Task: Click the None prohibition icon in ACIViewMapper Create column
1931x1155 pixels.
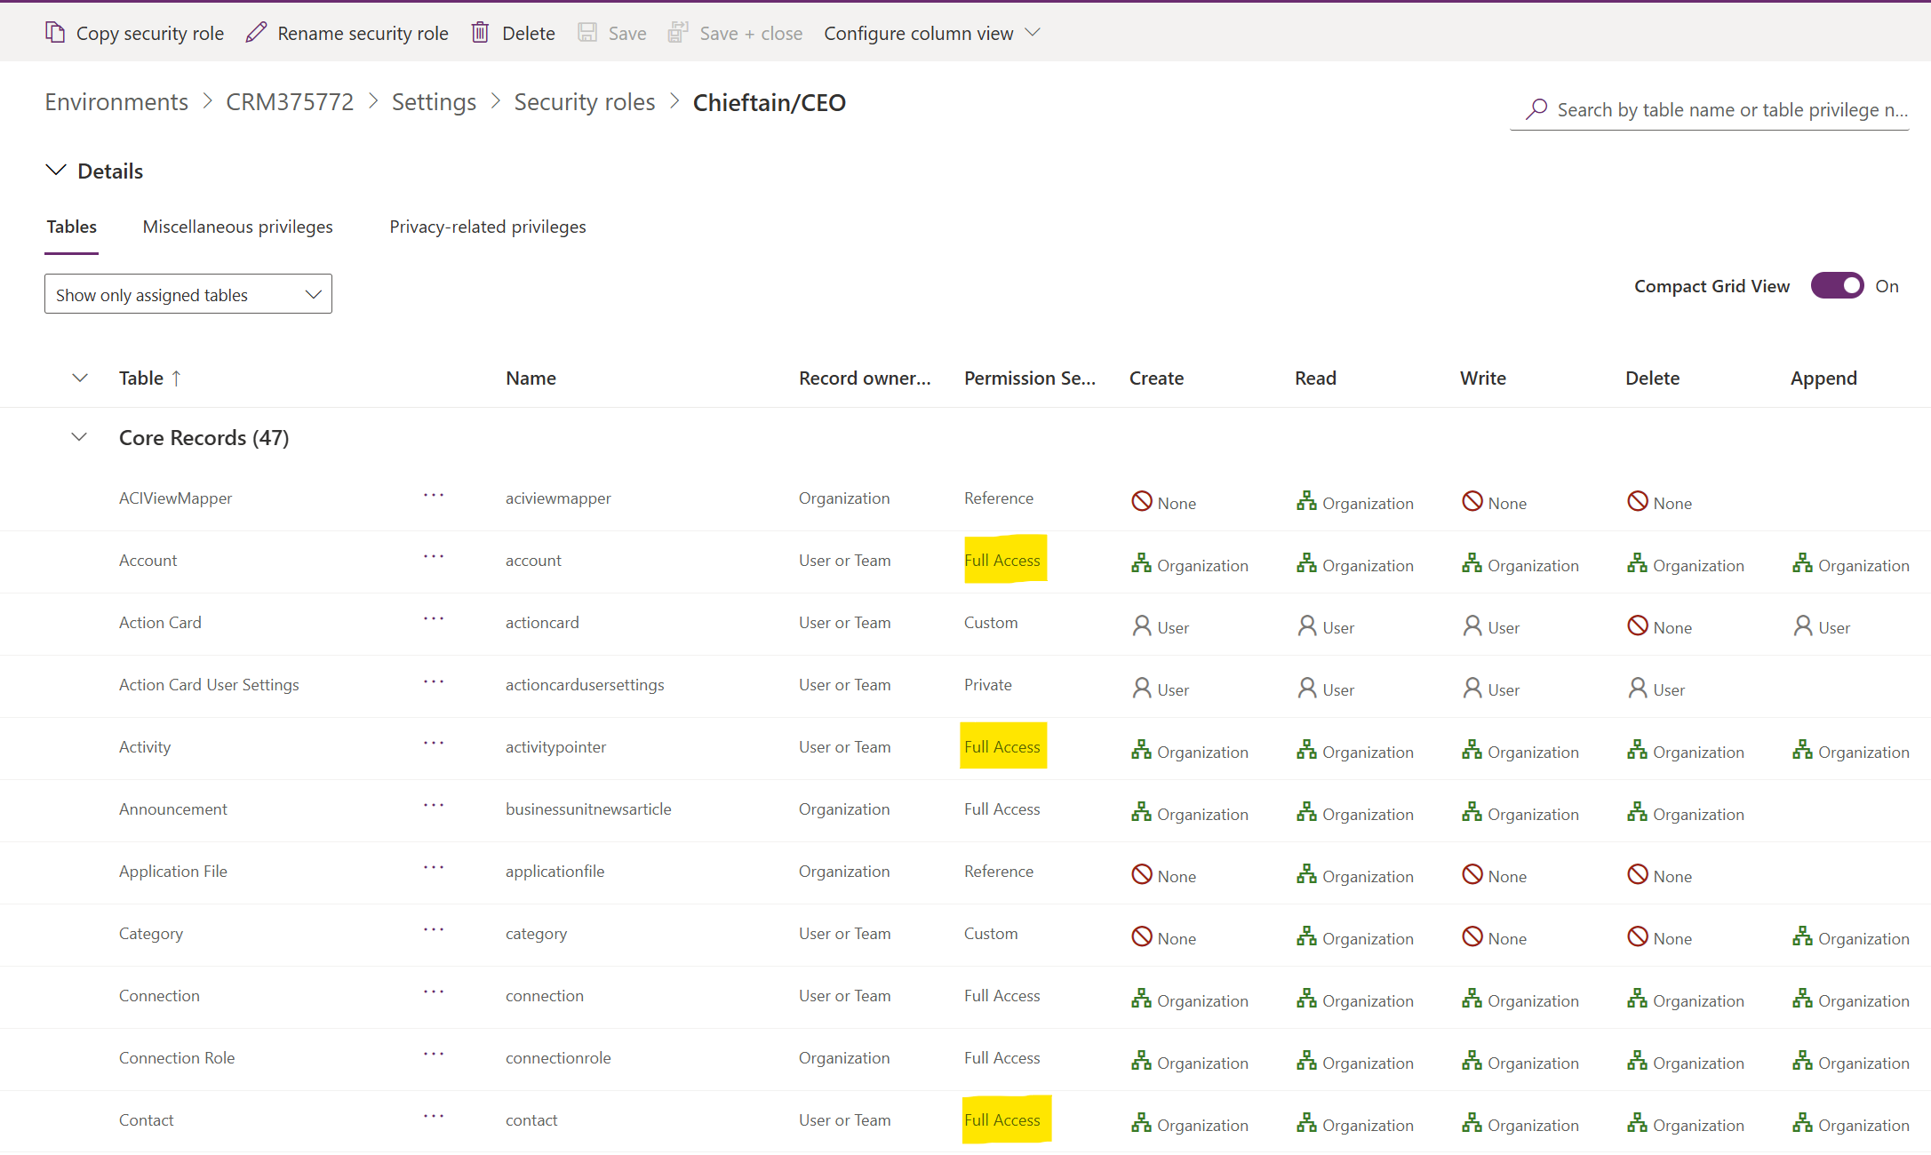Action: pyautogui.click(x=1141, y=501)
